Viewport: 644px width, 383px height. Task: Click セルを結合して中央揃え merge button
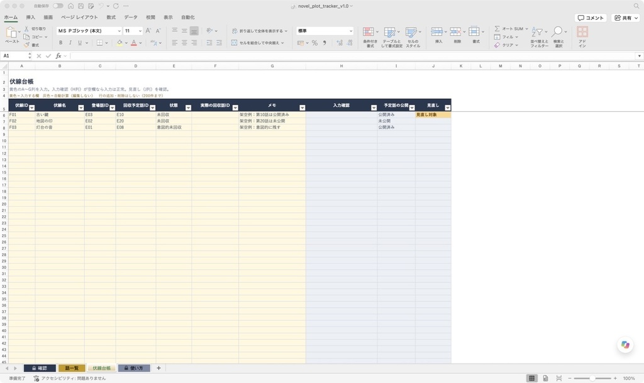[258, 43]
